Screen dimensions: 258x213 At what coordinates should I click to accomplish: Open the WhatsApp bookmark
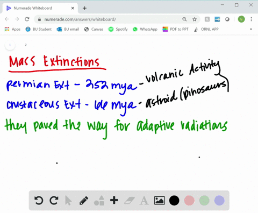coord(145,29)
